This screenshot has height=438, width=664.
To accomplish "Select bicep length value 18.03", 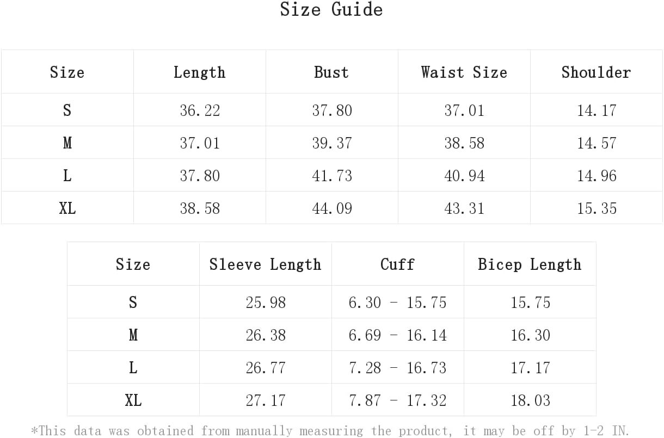I will coord(530,400).
